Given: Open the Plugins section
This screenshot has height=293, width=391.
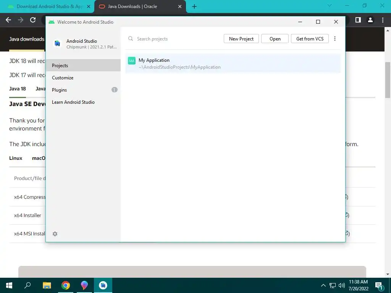Looking at the screenshot, I should tap(83, 90).
